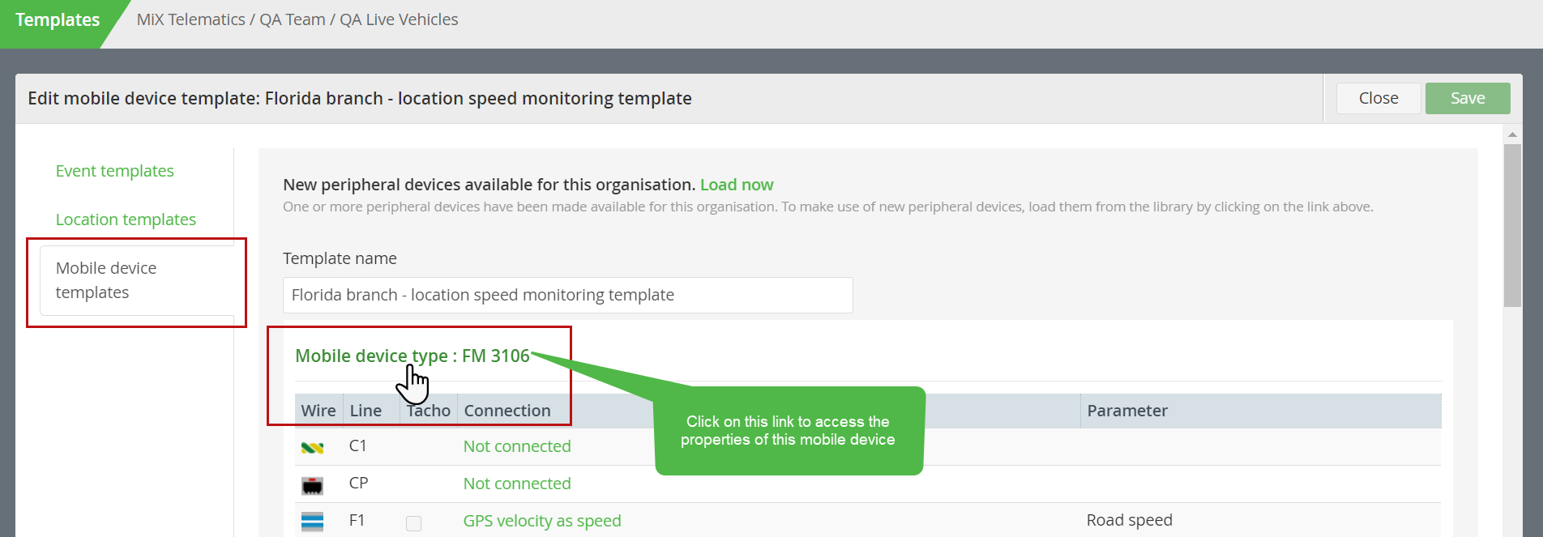Click the vertical scrollbar thumb
The width and height of the screenshot is (1543, 537).
[x=1512, y=225]
